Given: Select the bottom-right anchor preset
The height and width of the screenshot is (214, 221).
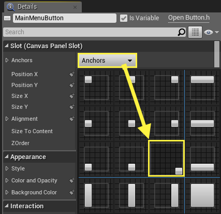Looking at the screenshot, I should (x=167, y=159).
